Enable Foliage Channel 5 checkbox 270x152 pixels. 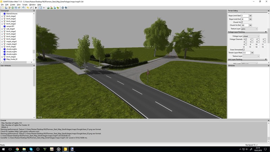(x=252, y=42)
